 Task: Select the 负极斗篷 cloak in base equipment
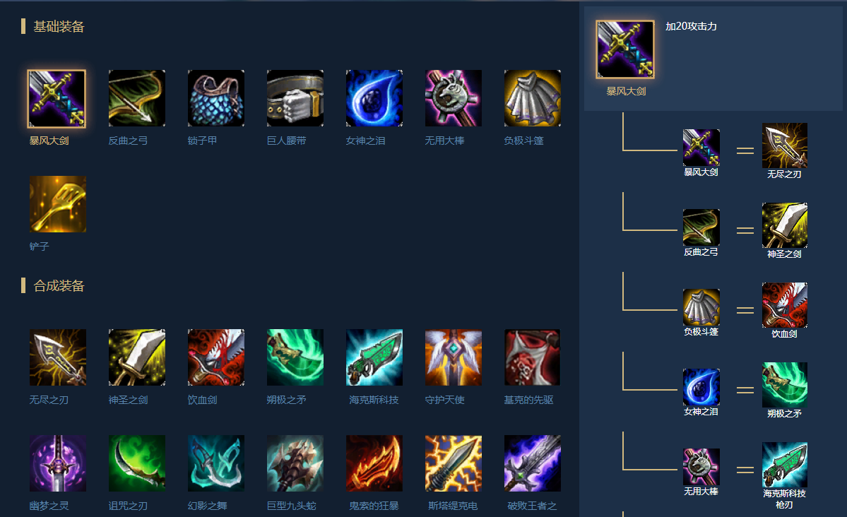click(533, 98)
